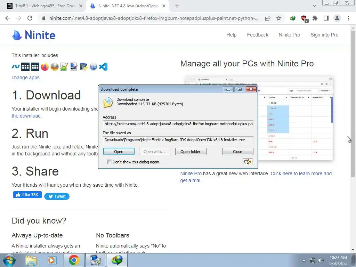The image size is (356, 267).
Task: Open the tab search dropdown arrow
Action: [x=314, y=6]
